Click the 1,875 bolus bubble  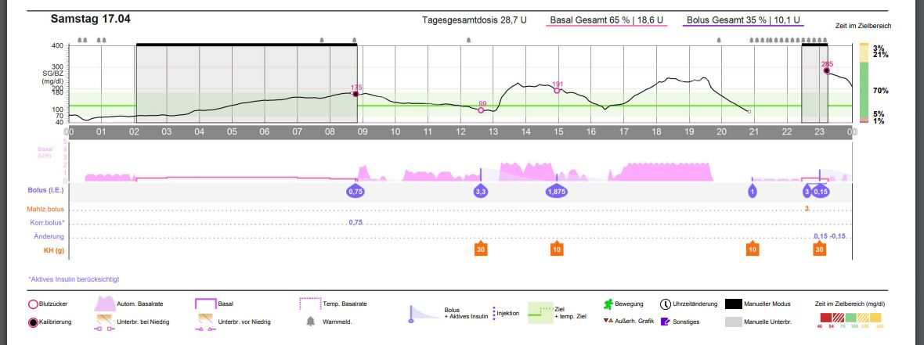pyautogui.click(x=556, y=191)
